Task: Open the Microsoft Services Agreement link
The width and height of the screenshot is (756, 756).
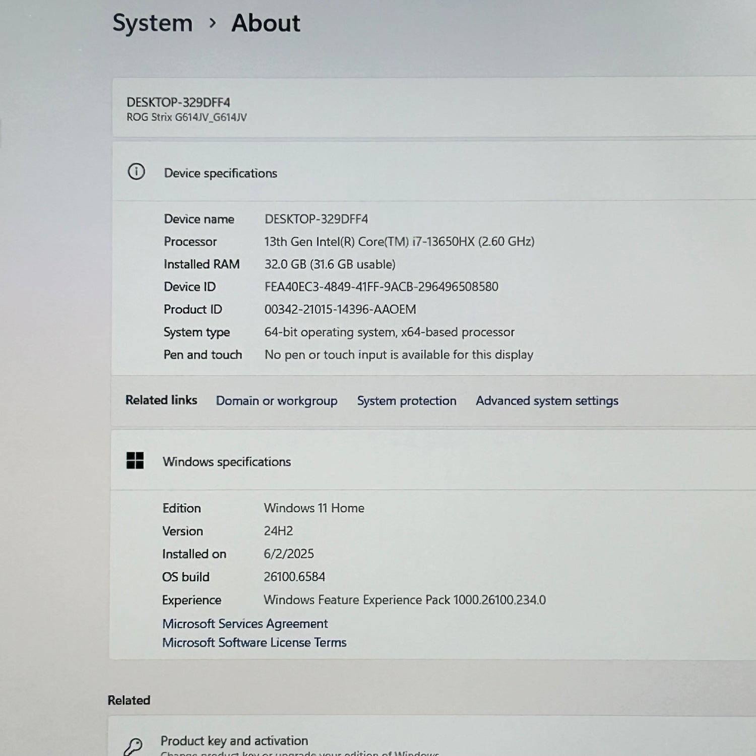Action: 245,624
